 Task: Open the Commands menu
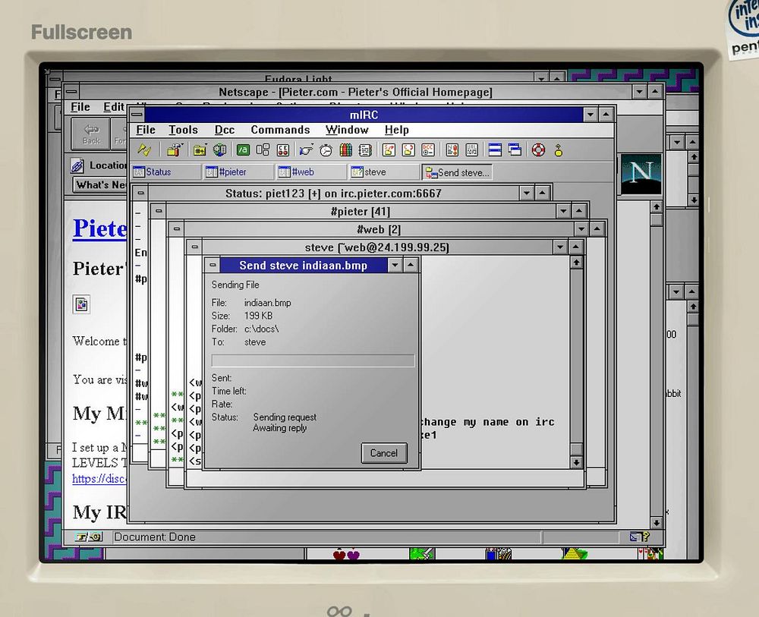[280, 130]
